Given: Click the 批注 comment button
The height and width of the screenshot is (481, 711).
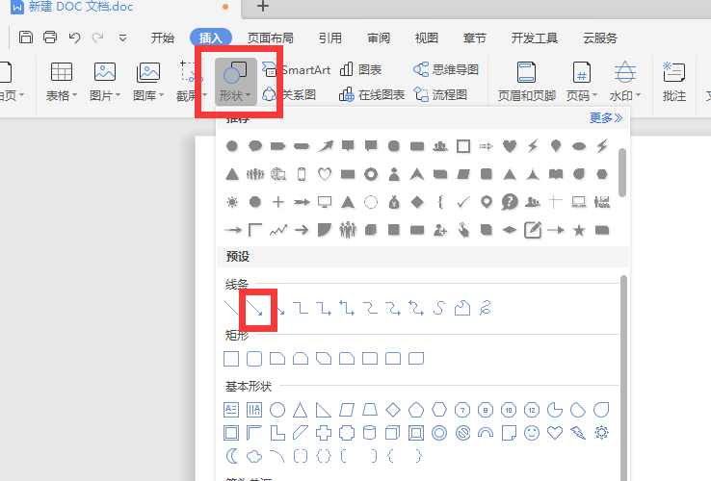Looking at the screenshot, I should [x=673, y=82].
